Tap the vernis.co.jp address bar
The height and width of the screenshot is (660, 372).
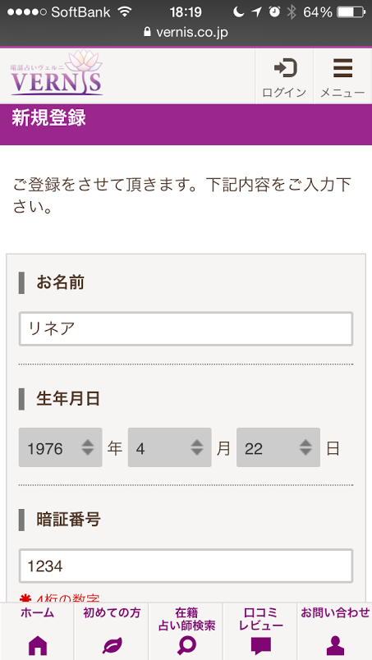click(x=186, y=32)
